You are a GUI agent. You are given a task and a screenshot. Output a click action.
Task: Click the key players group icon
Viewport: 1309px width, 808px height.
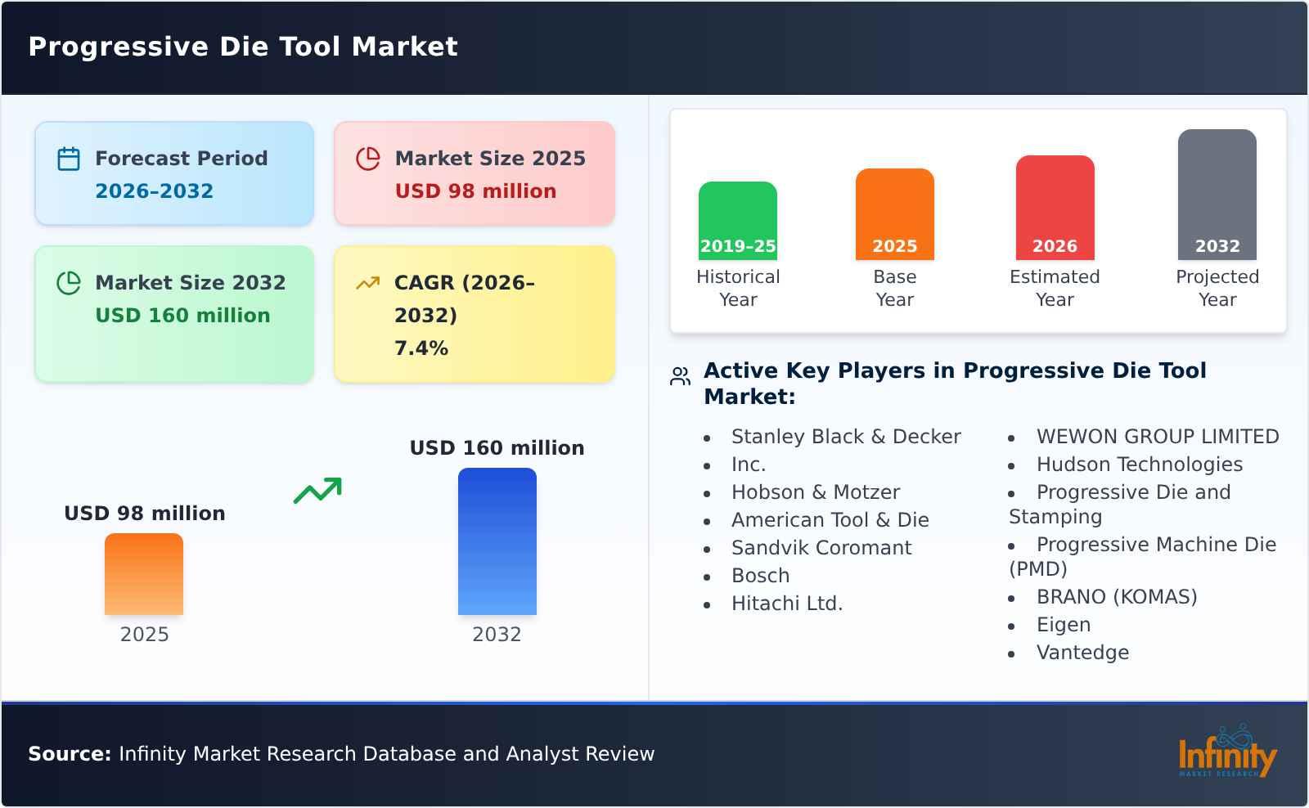pyautogui.click(x=678, y=375)
